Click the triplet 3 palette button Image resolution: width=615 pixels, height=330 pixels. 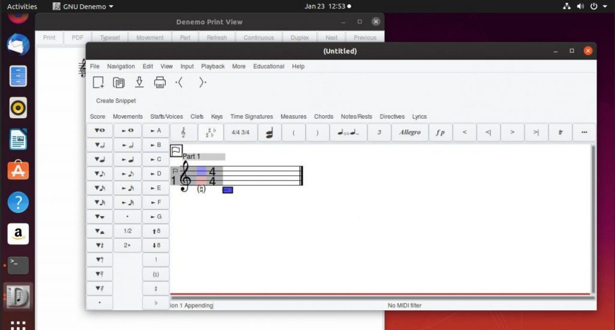tap(380, 133)
